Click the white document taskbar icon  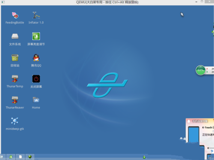click(21, 157)
